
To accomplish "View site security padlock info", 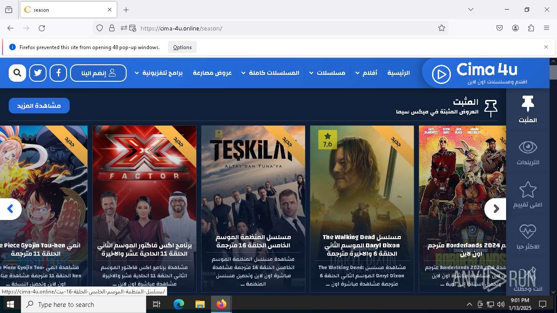I will (x=112, y=28).
